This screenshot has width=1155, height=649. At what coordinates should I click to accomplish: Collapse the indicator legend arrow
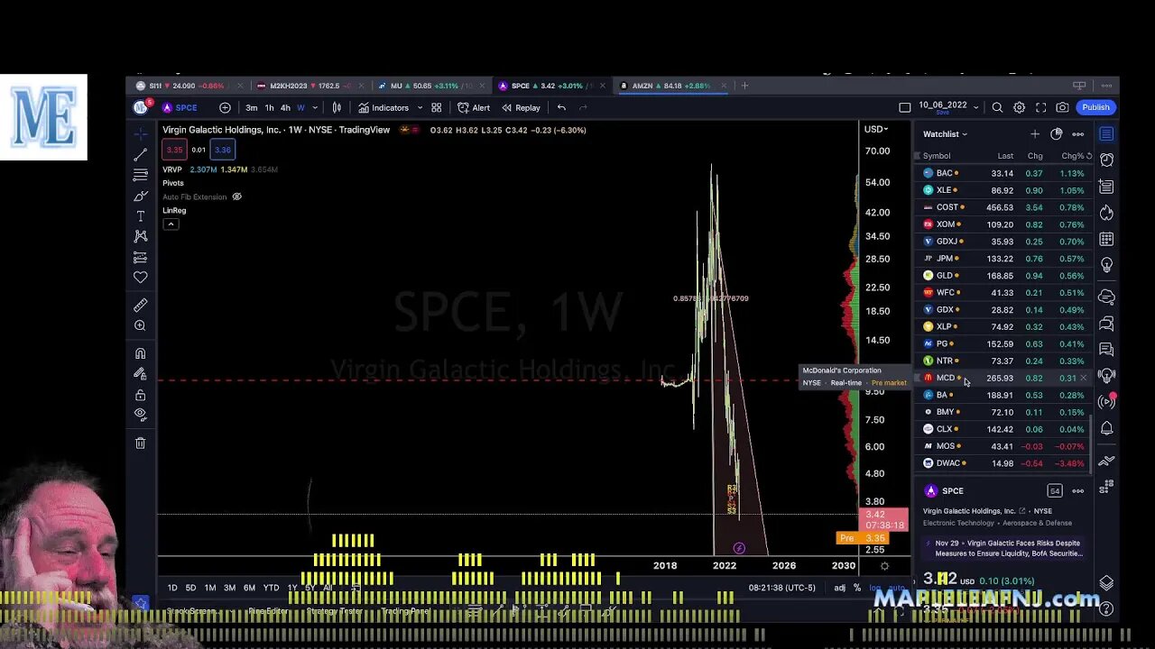(x=170, y=224)
